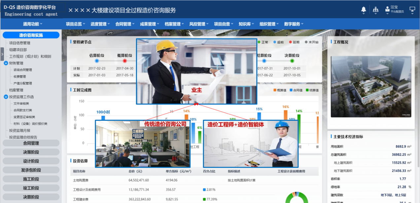Click the monitor display icon at top right
The width and height of the screenshot is (420, 203).
pos(412,10)
